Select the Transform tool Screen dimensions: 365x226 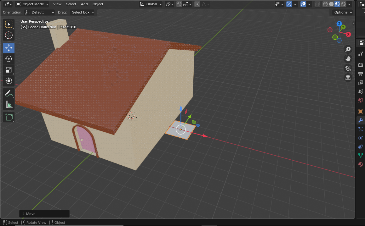pyautogui.click(x=9, y=81)
